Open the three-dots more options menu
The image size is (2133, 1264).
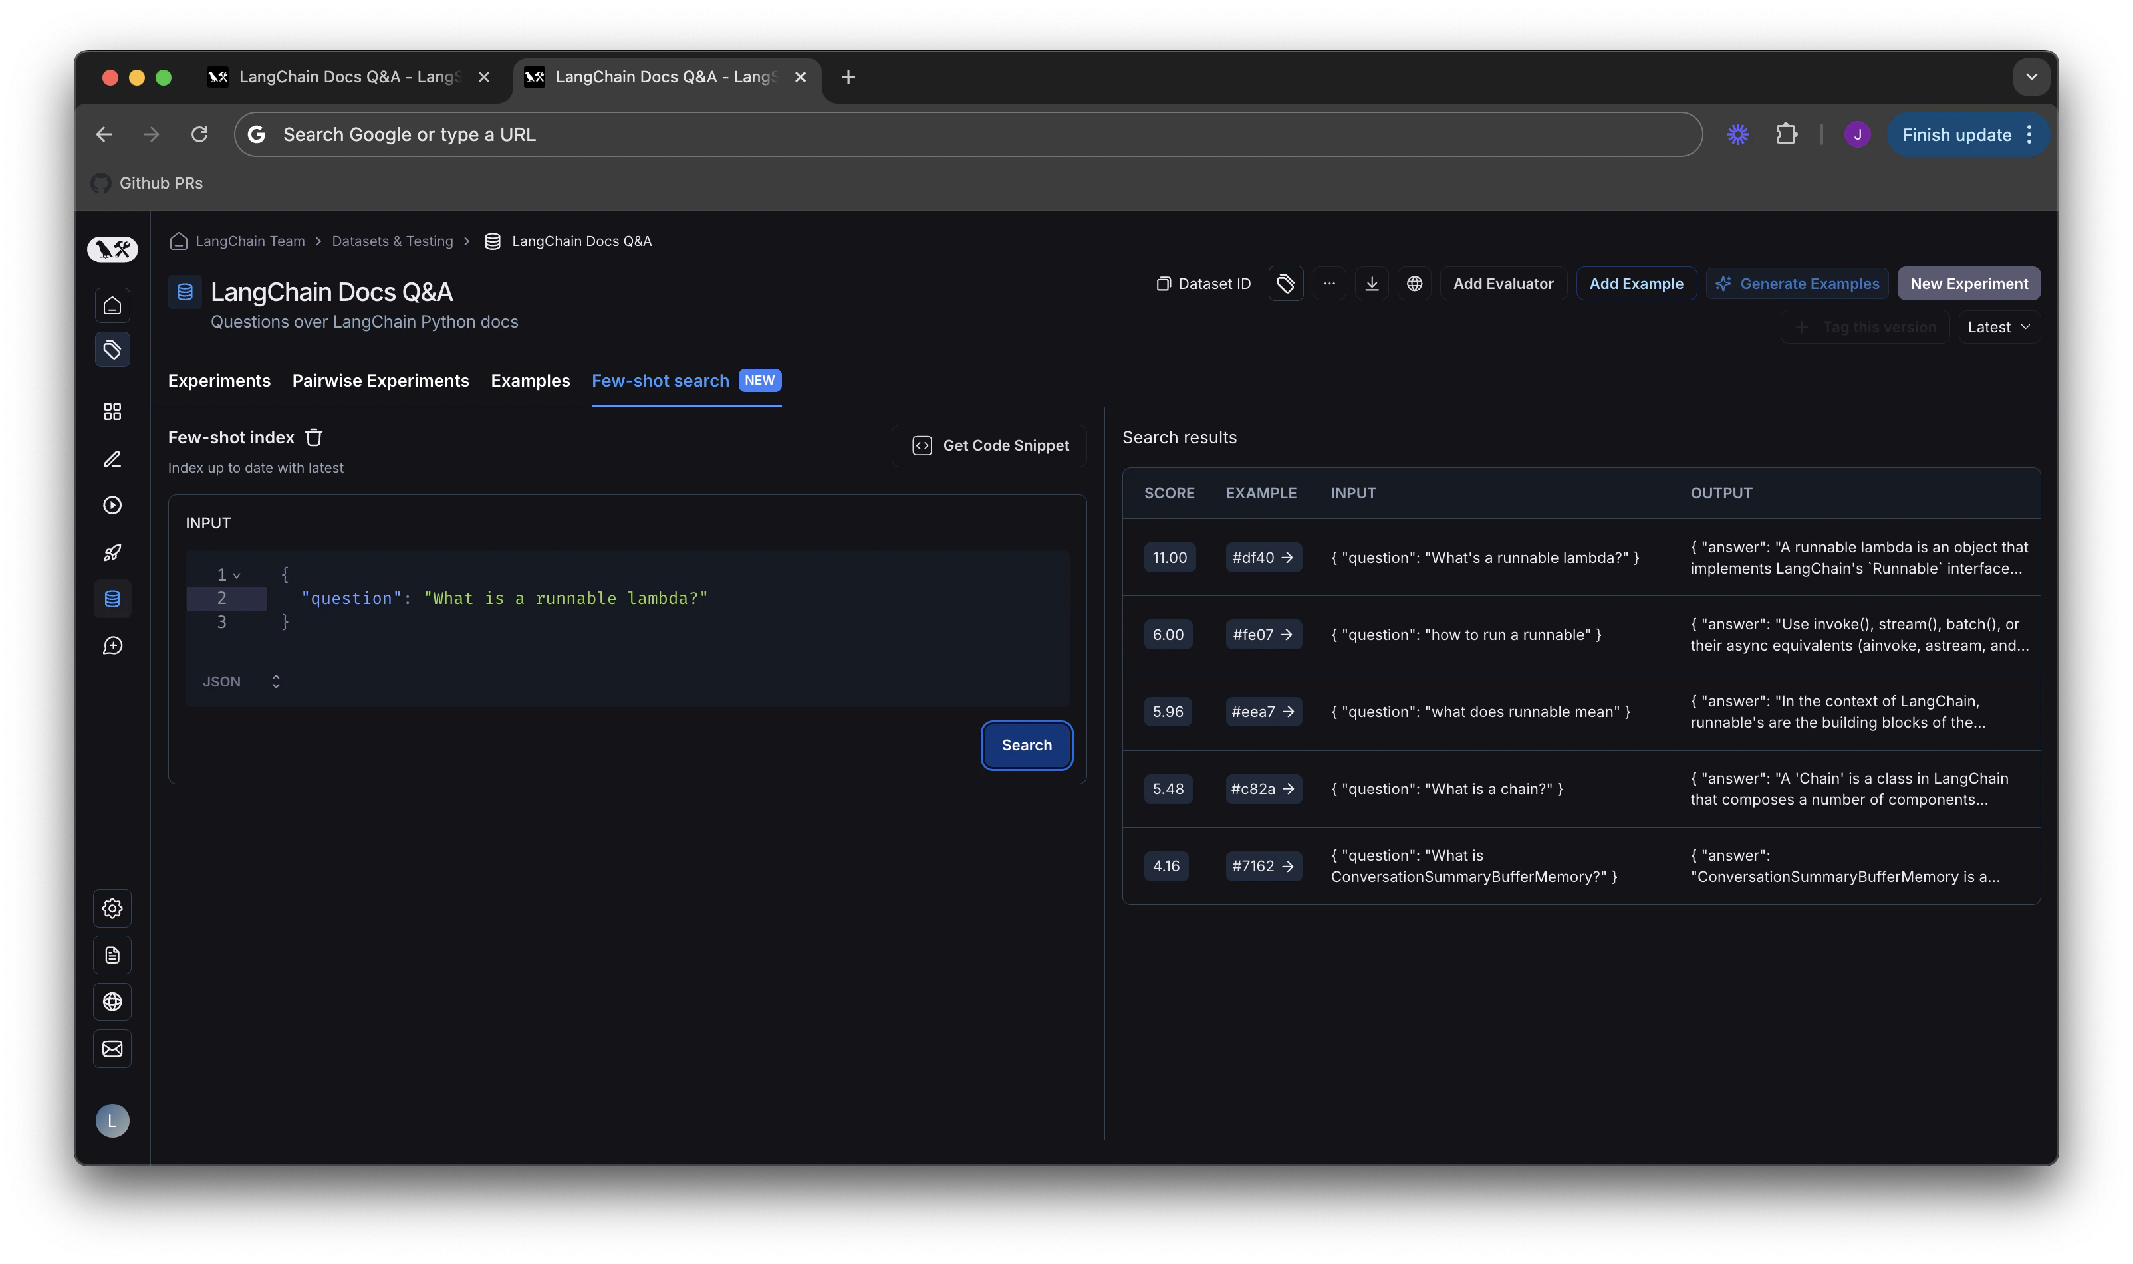click(1328, 284)
